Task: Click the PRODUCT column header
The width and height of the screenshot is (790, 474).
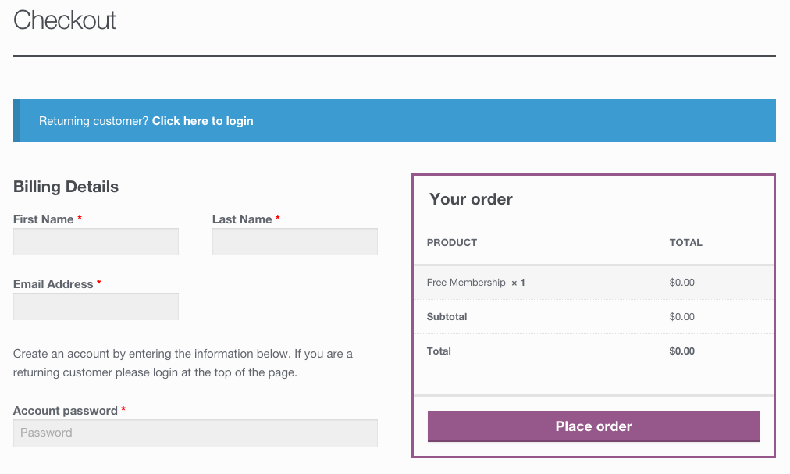Action: click(452, 243)
